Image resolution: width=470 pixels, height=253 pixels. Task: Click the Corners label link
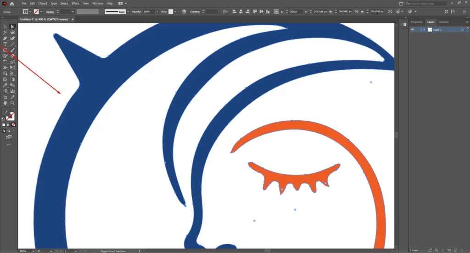tap(195, 11)
